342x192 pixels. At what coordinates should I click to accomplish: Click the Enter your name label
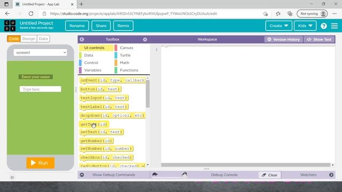(36, 77)
